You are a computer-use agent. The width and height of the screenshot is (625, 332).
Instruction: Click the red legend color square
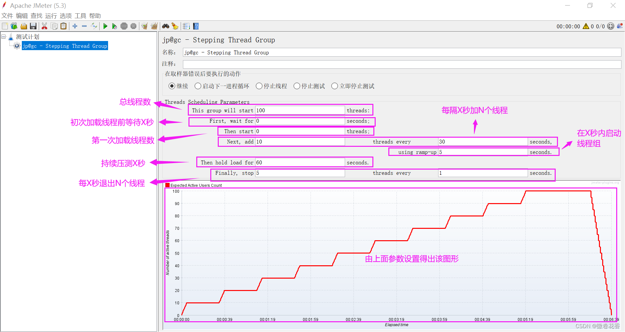(167, 185)
